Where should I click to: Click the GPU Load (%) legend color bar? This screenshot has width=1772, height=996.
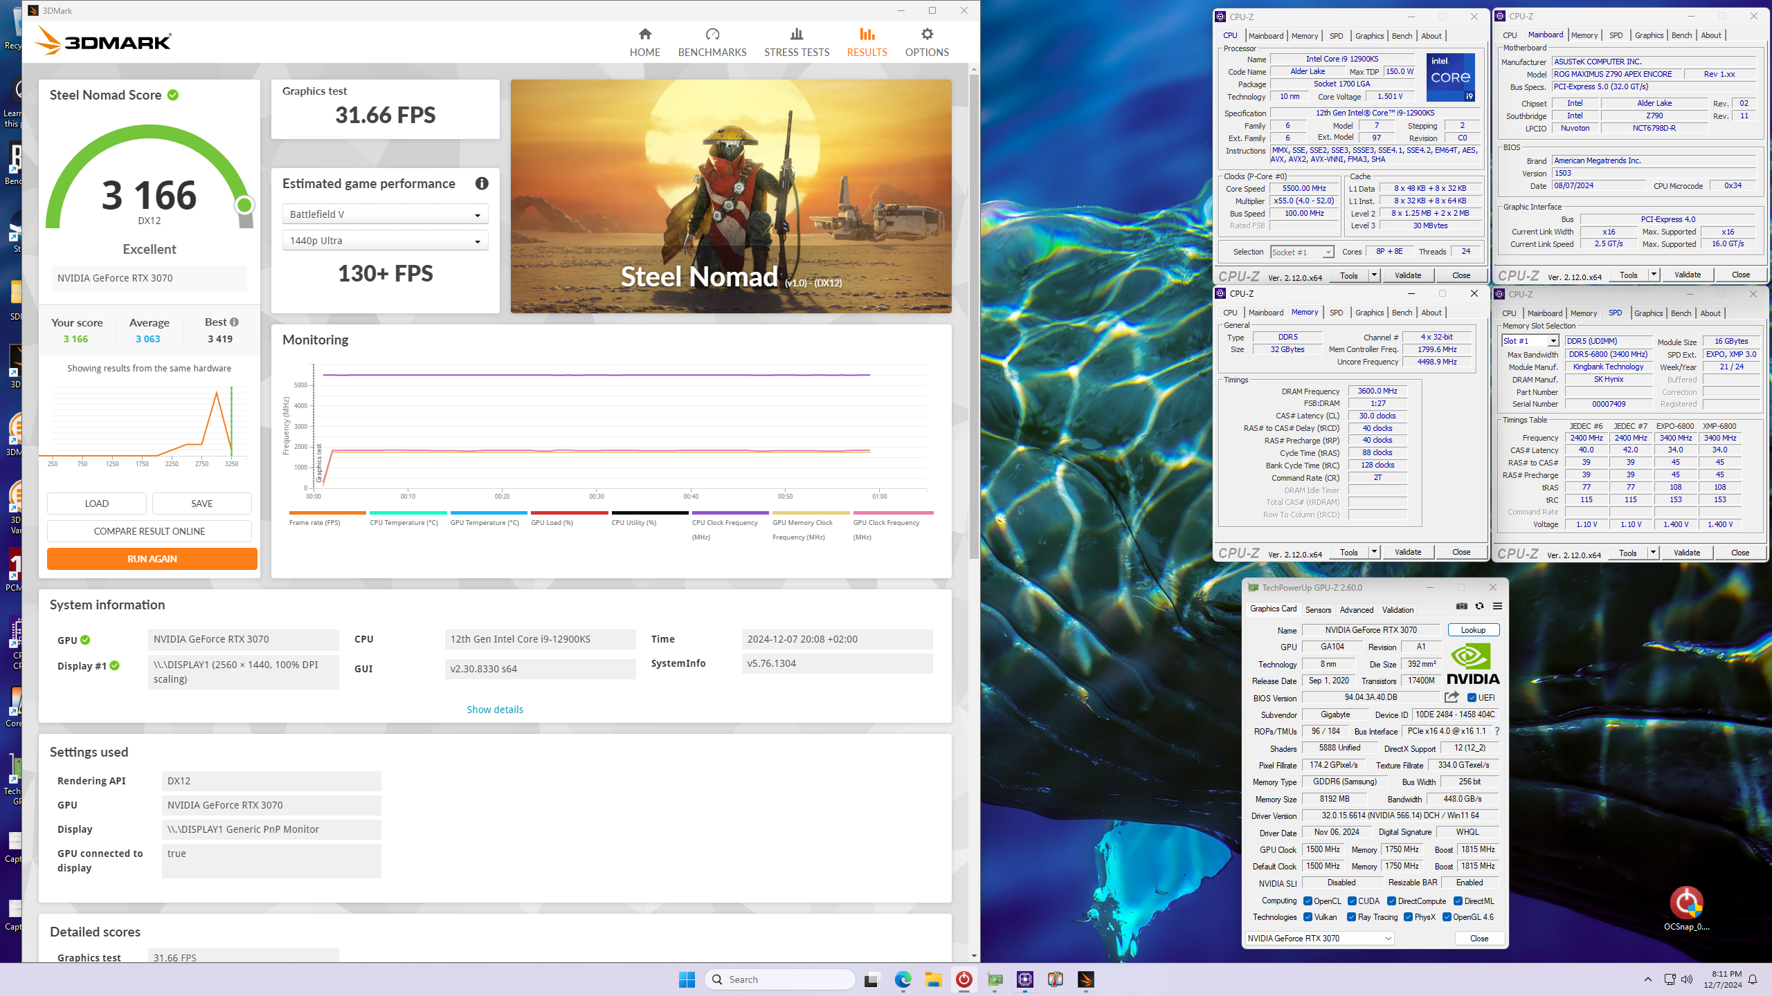(569, 513)
